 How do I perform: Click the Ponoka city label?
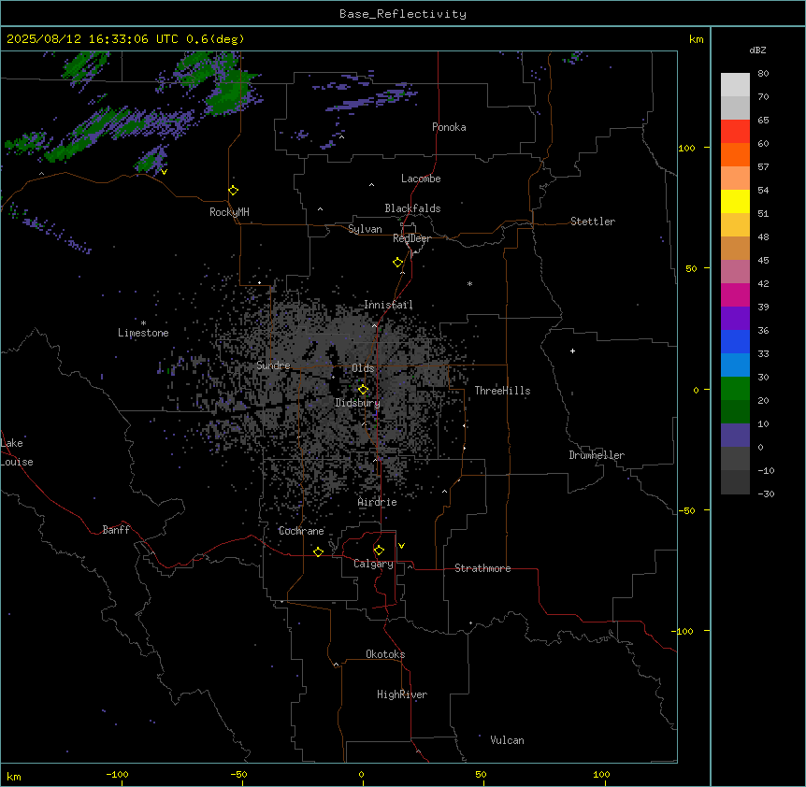[449, 127]
